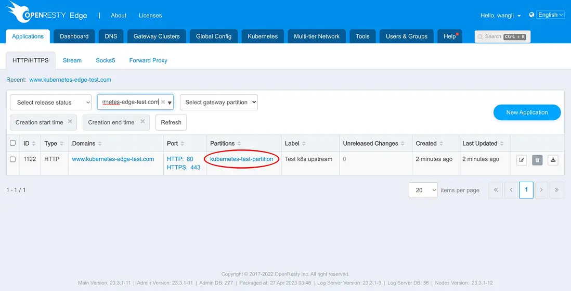The height and width of the screenshot is (291, 571).
Task: Switch to the Applications tab
Action: click(x=28, y=36)
